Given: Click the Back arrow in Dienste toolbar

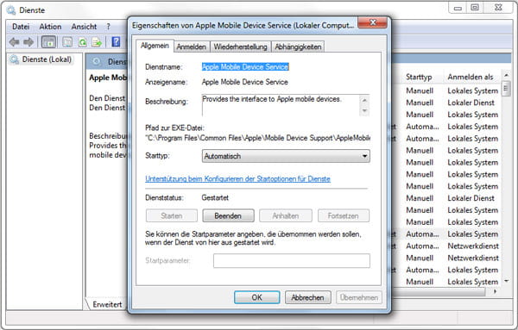Looking at the screenshot, I should click(x=15, y=42).
